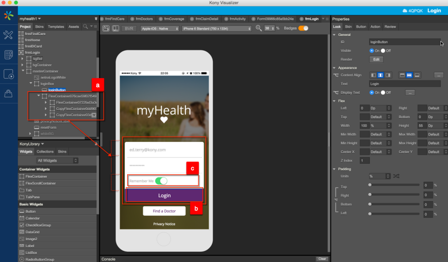
Task: Click the Console Clear button
Action: tap(322, 258)
